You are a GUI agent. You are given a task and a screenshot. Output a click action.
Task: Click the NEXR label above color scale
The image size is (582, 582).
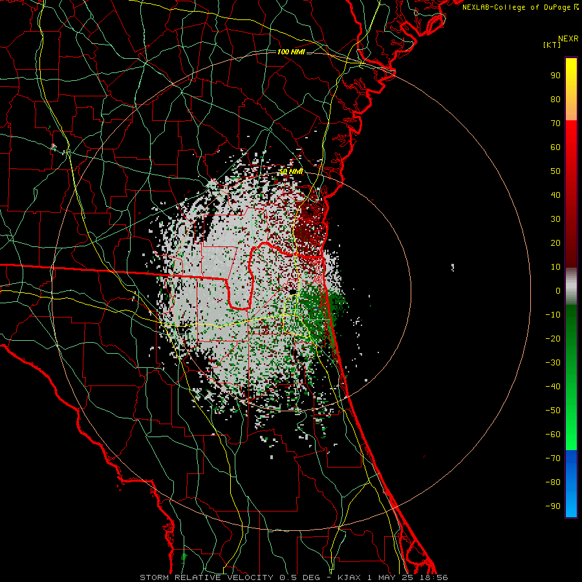568,39
